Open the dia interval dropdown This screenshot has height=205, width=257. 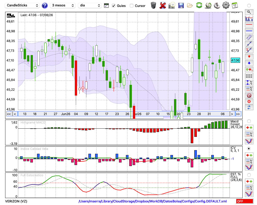(90, 5)
